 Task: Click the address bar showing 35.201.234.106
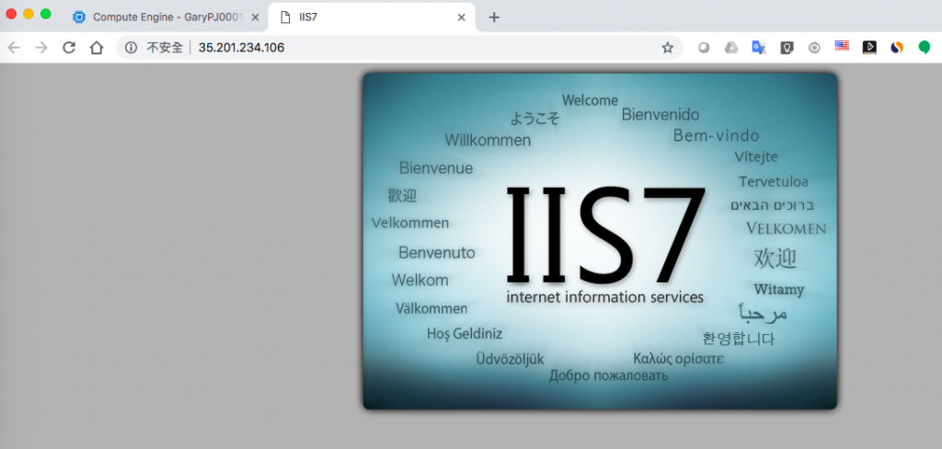point(399,48)
